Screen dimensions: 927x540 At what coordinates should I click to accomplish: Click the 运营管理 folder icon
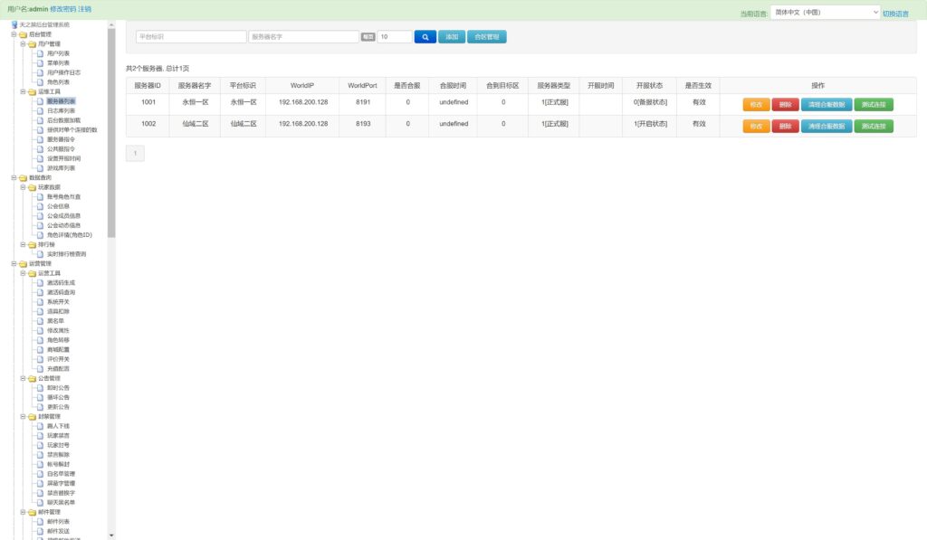(23, 263)
